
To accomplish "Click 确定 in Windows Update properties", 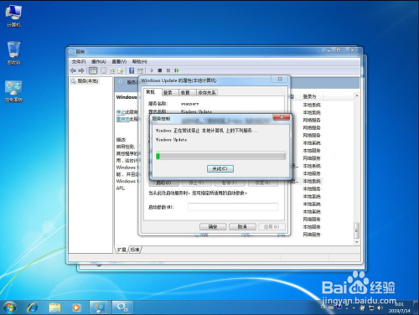I will coord(213,227).
